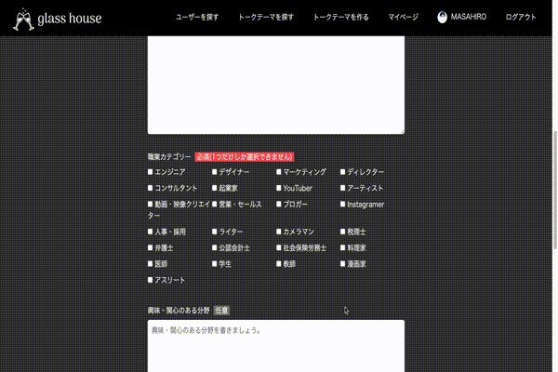Check the 学生 checkbox
Screen dimensions: 558x372
(214, 264)
